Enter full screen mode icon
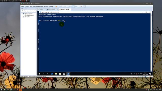This screenshot has height=91, width=162. [79, 7]
